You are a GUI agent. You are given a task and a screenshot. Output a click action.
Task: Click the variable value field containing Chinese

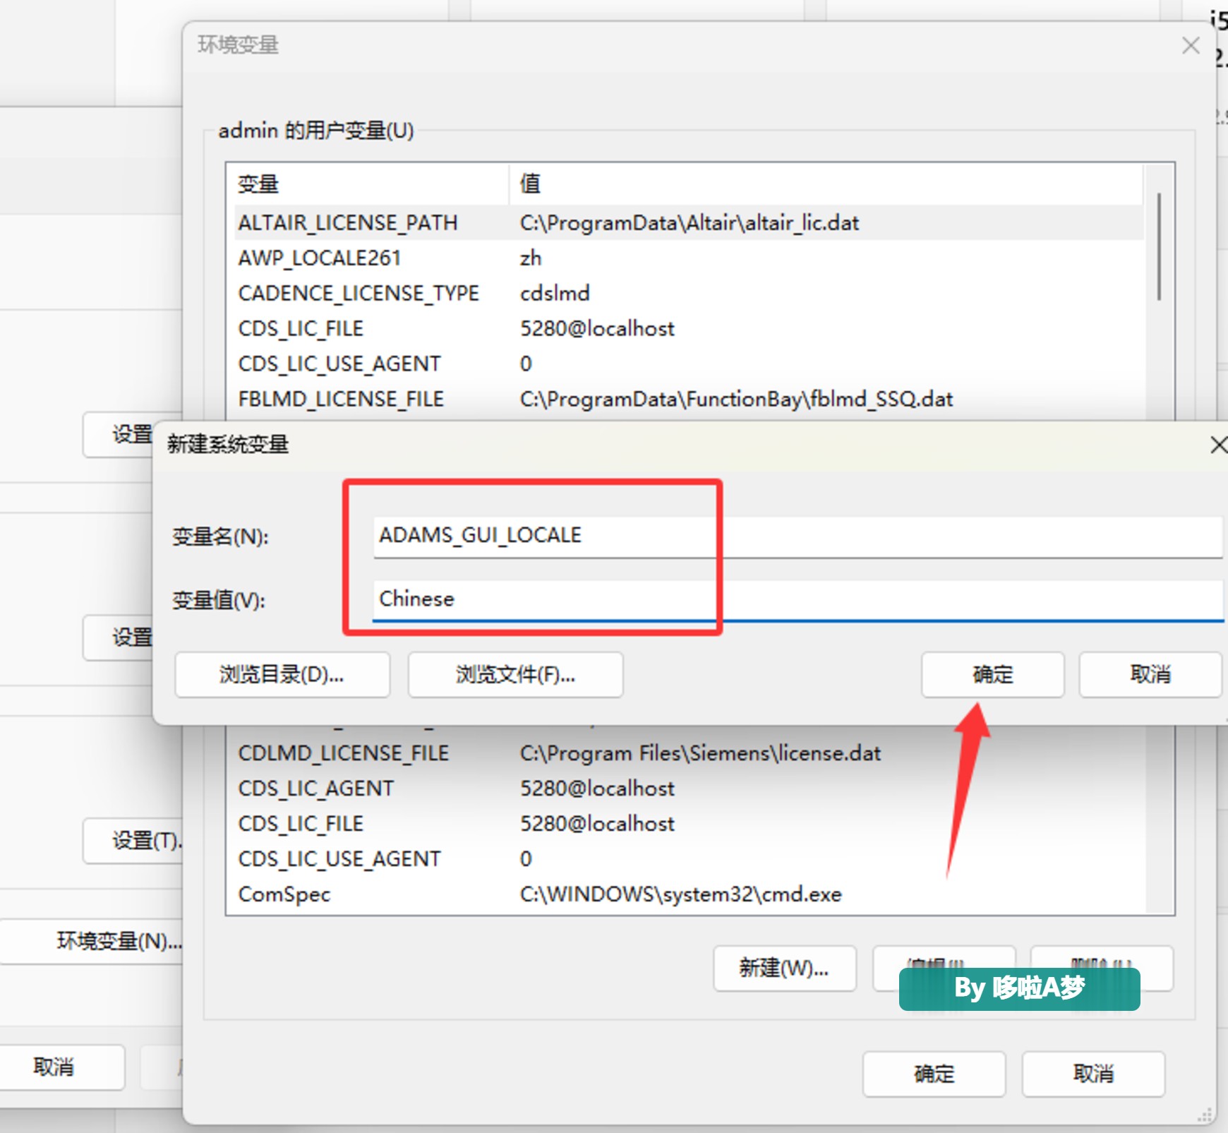click(x=797, y=600)
